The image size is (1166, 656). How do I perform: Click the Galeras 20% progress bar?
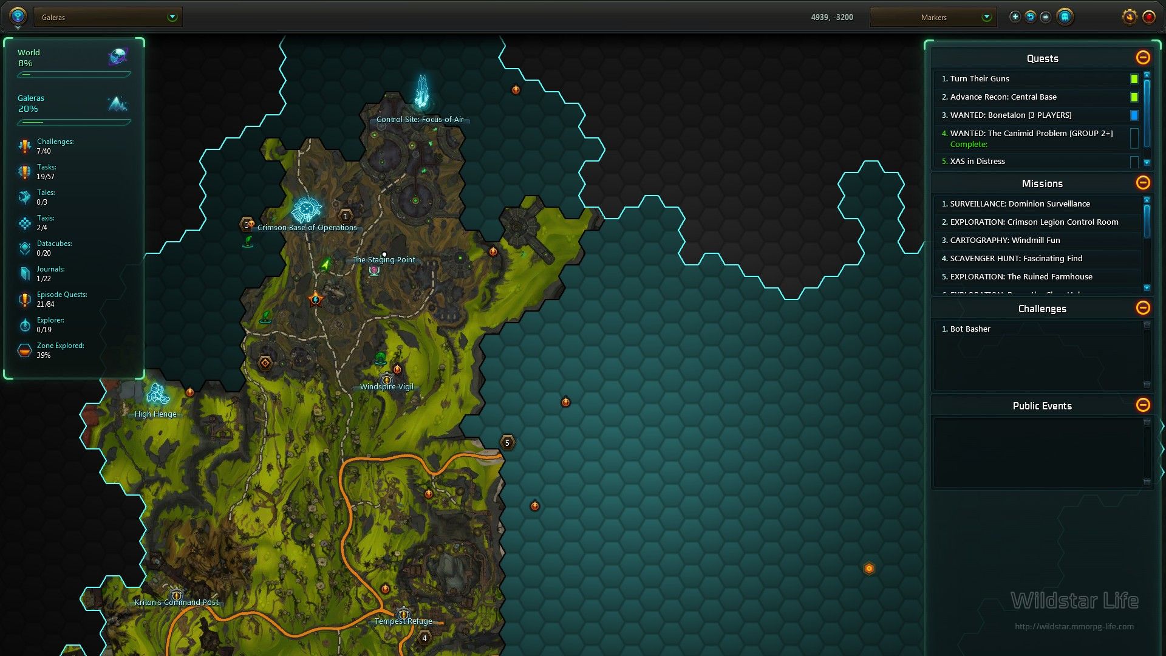pyautogui.click(x=74, y=122)
